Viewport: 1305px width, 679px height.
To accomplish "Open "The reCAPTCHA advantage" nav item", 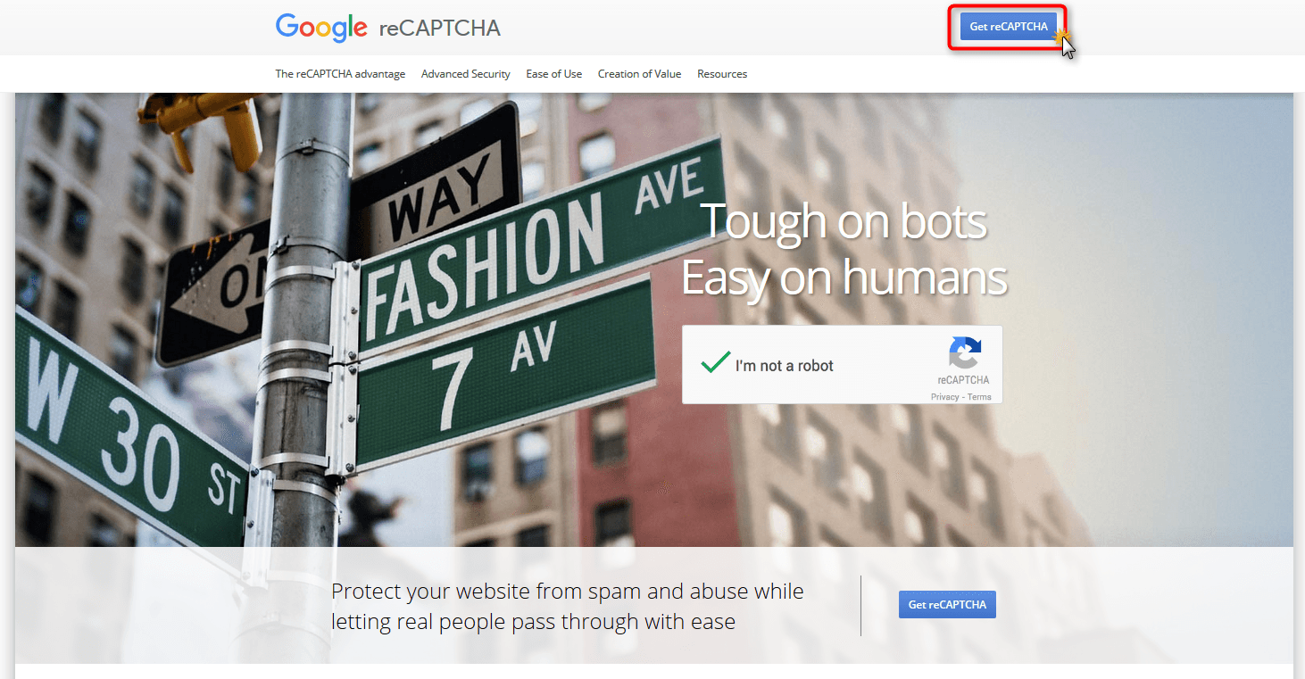I will [x=340, y=74].
